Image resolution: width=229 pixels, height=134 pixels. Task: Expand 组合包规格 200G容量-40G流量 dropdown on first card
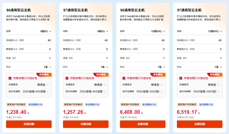pyautogui.click(x=36, y=91)
